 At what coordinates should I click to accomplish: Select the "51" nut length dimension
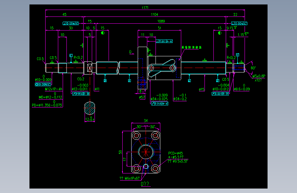[x=160, y=28]
